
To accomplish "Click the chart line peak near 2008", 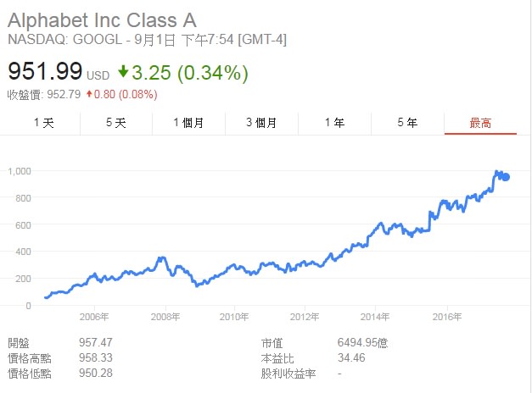I will tap(162, 258).
